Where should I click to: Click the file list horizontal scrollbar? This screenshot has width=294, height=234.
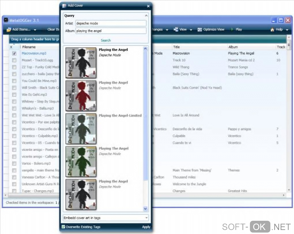coord(144,195)
